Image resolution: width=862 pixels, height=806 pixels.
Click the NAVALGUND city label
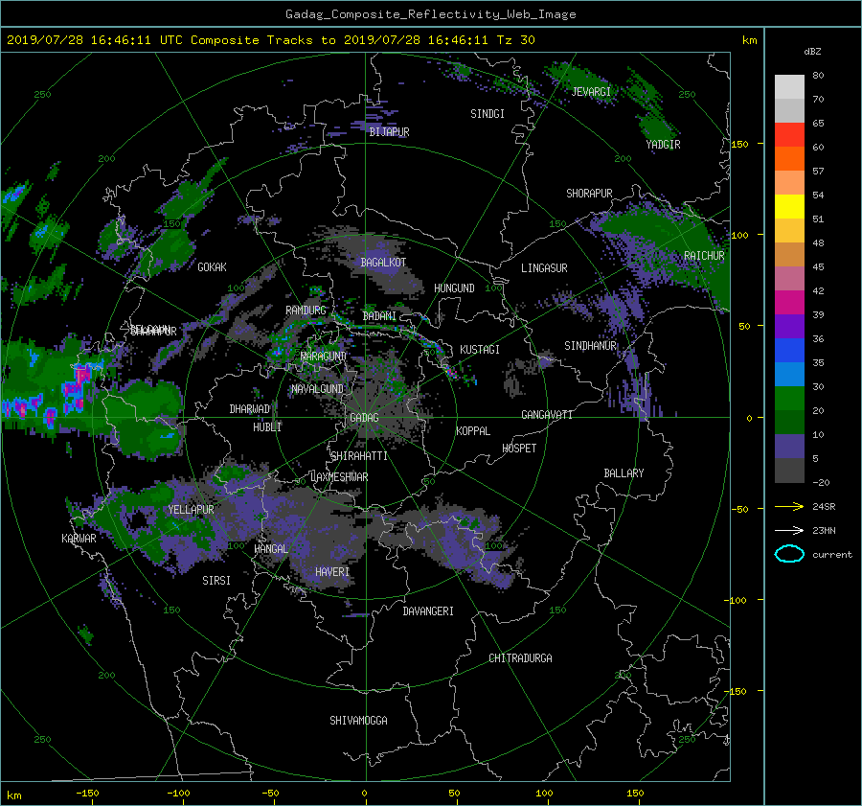click(317, 389)
